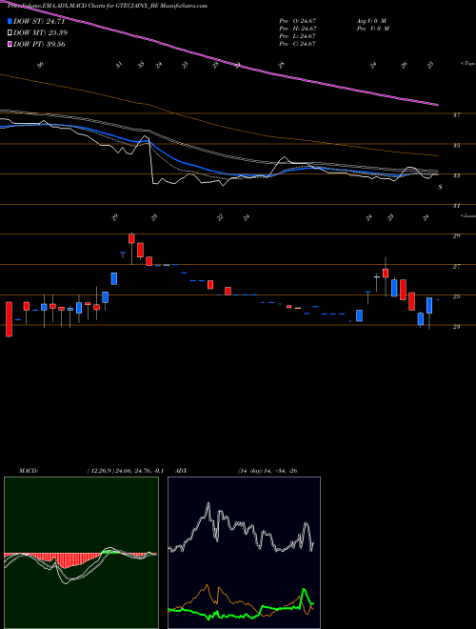Screen dimensions: 476x629
Task: Click the red candlestick peaking near 29
Action: [x=131, y=238]
